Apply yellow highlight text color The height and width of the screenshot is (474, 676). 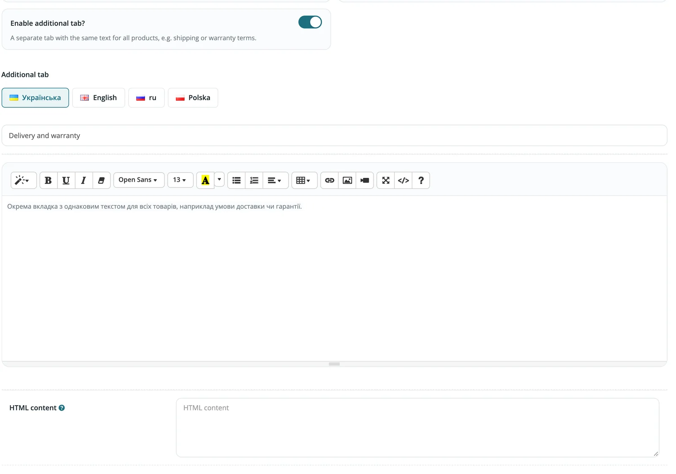[205, 180]
